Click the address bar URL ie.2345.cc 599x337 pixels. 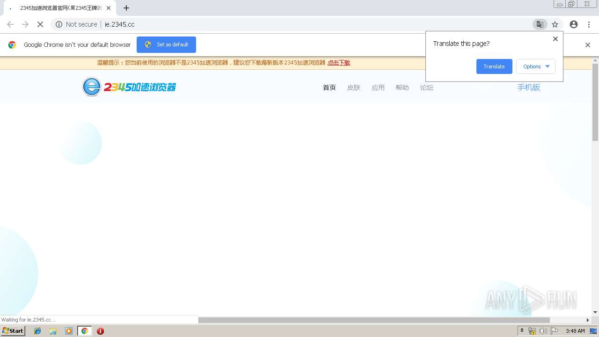120,24
